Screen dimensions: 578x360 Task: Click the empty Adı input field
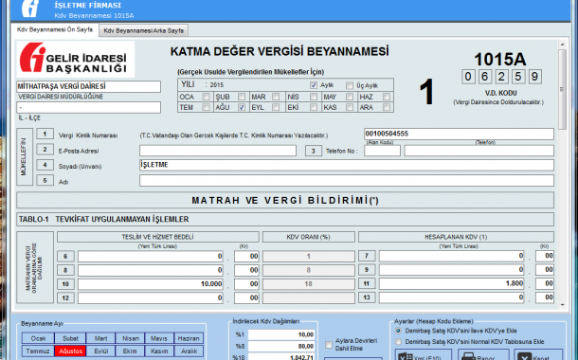click(x=347, y=181)
